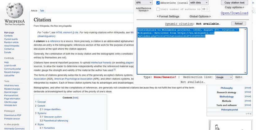Open Printable version link
This screenshot has height=130, width=256.
click(x=12, y=119)
